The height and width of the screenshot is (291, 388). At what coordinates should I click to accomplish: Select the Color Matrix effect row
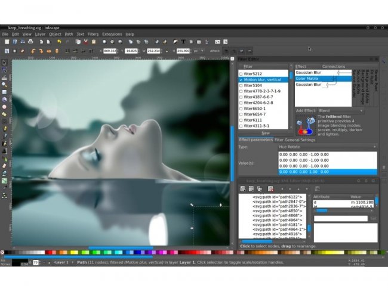pos(308,79)
